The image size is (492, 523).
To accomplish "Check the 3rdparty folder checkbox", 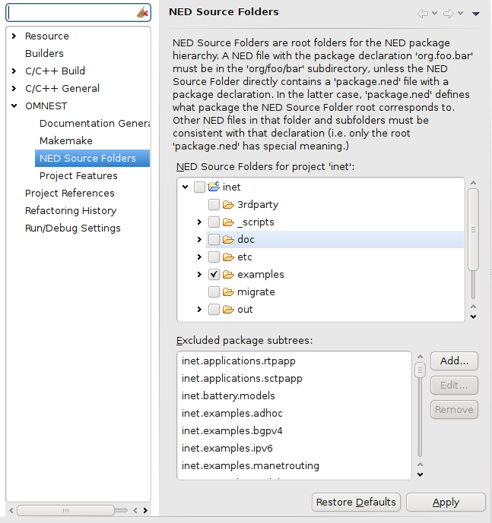I will coord(214,204).
